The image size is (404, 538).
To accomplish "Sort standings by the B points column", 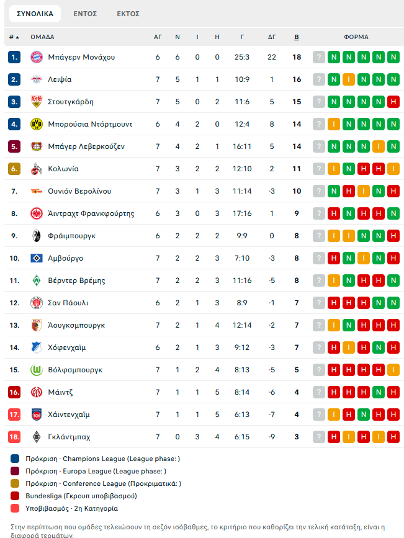I will pos(297,37).
